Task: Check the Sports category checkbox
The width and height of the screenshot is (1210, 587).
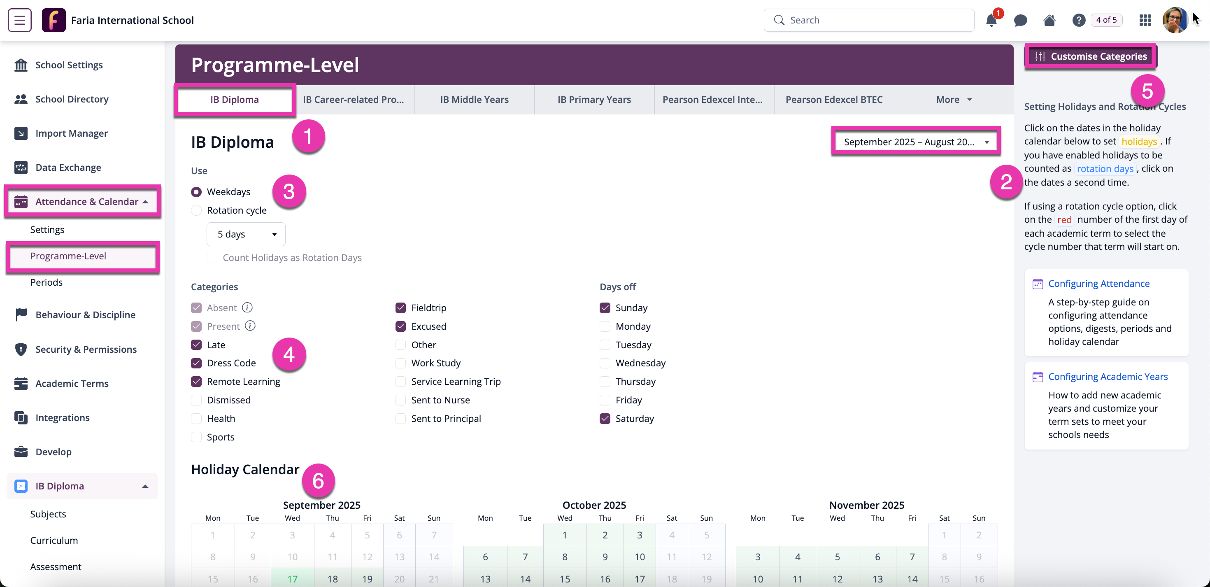Action: click(x=196, y=437)
